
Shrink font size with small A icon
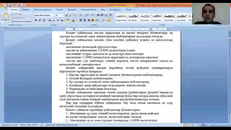(x=70, y=15)
